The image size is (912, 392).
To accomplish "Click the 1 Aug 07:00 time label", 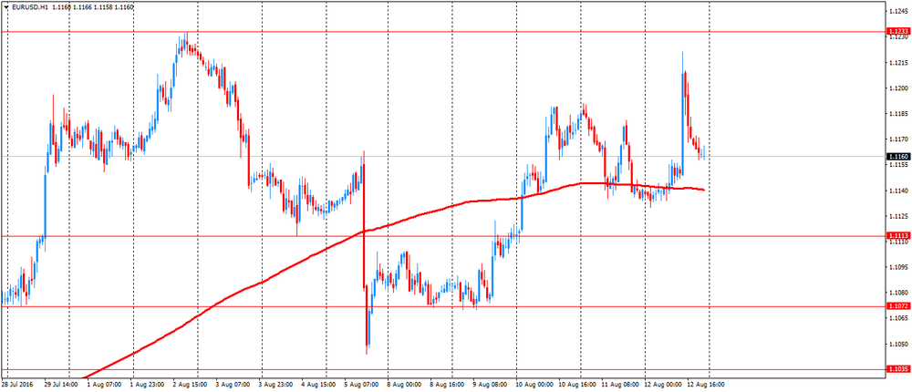I will [x=105, y=385].
